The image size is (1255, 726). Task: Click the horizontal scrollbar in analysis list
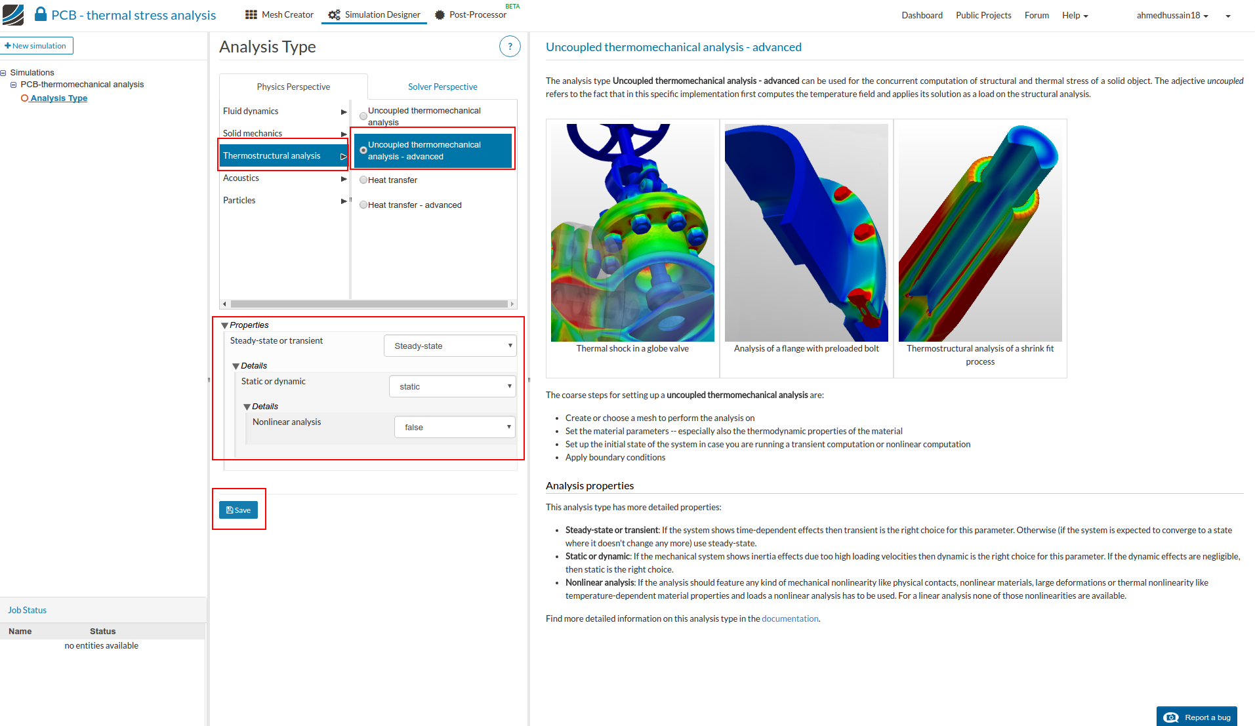pyautogui.click(x=369, y=304)
